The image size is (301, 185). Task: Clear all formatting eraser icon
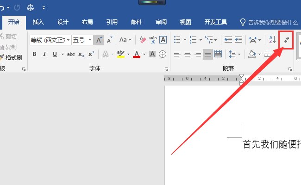click(143, 40)
